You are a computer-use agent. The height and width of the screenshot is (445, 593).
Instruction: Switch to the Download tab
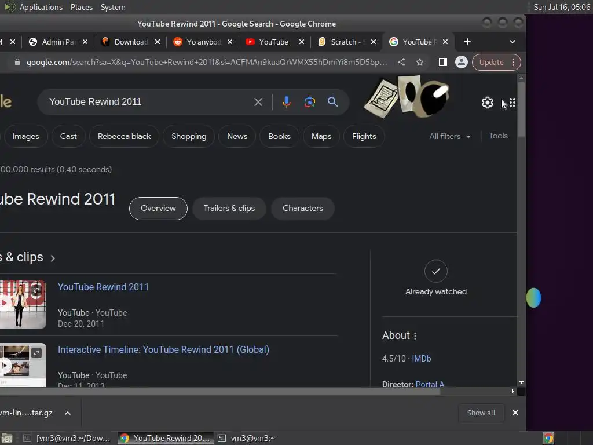pyautogui.click(x=130, y=42)
